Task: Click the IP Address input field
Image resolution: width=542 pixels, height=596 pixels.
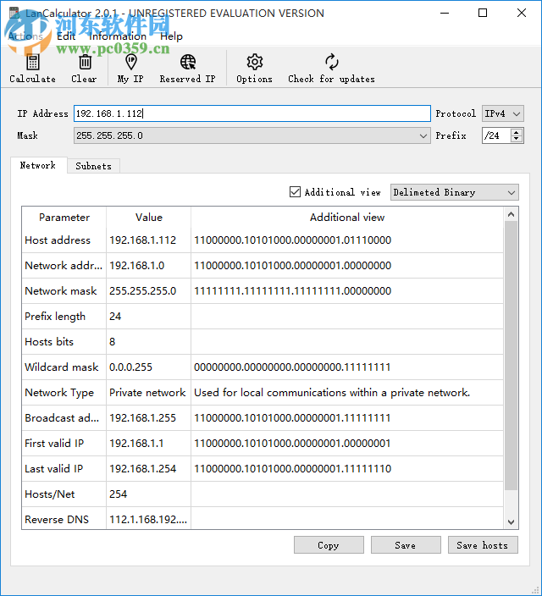Action: pos(252,113)
